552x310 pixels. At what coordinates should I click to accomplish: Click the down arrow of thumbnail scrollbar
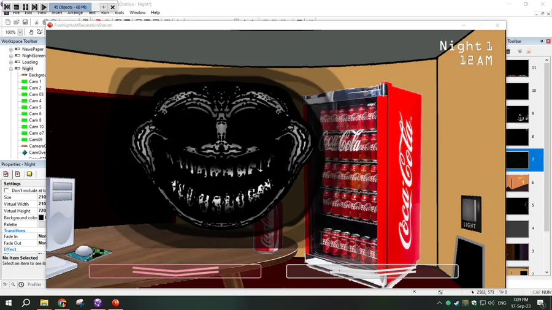click(x=546, y=273)
